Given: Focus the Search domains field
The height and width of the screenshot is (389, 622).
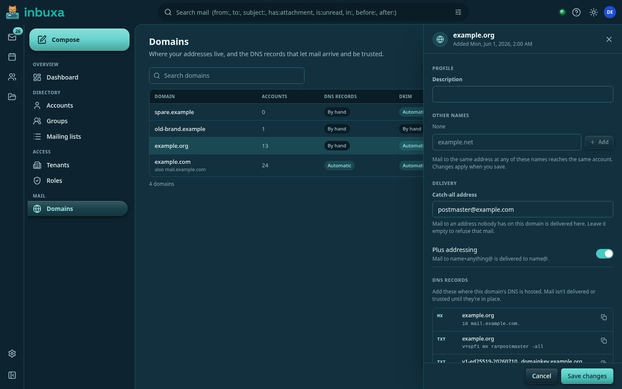Looking at the screenshot, I should [227, 76].
